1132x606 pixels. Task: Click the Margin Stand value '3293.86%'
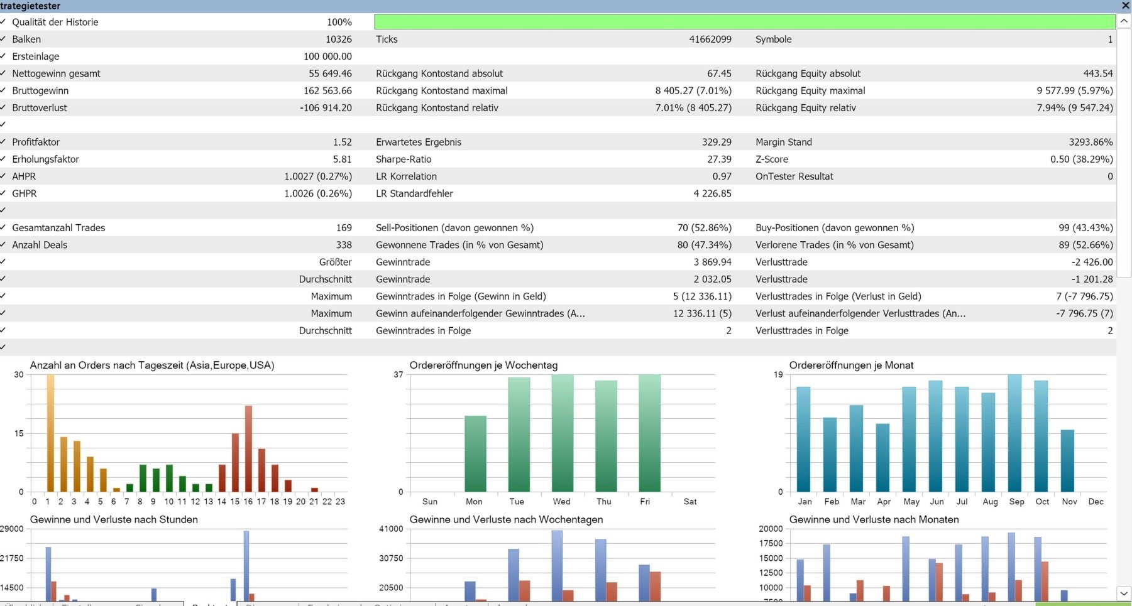click(1091, 142)
